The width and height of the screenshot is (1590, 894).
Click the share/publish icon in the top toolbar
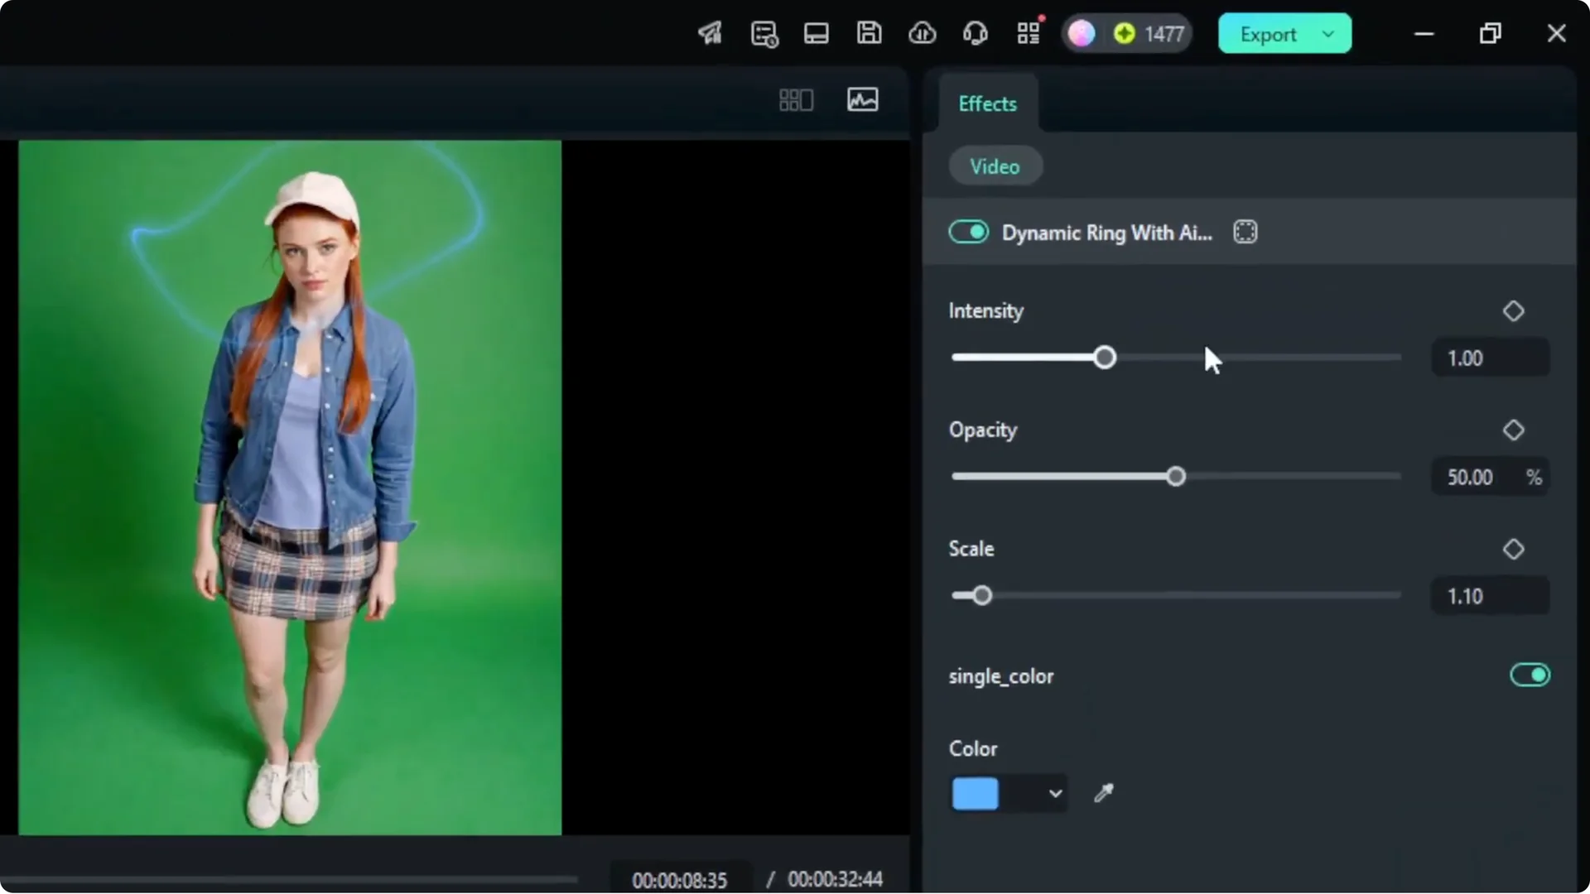point(710,33)
